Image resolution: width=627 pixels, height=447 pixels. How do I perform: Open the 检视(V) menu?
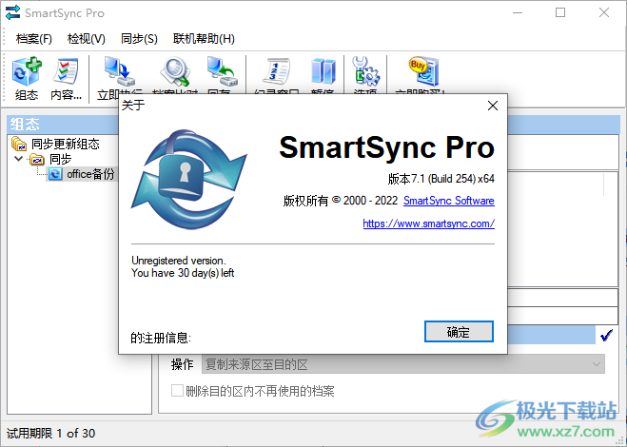[87, 39]
